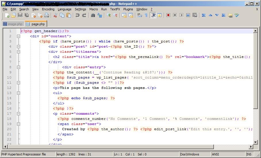Click the ANSI encoding status field
Viewport: 261px width, 158px height.
228,154
